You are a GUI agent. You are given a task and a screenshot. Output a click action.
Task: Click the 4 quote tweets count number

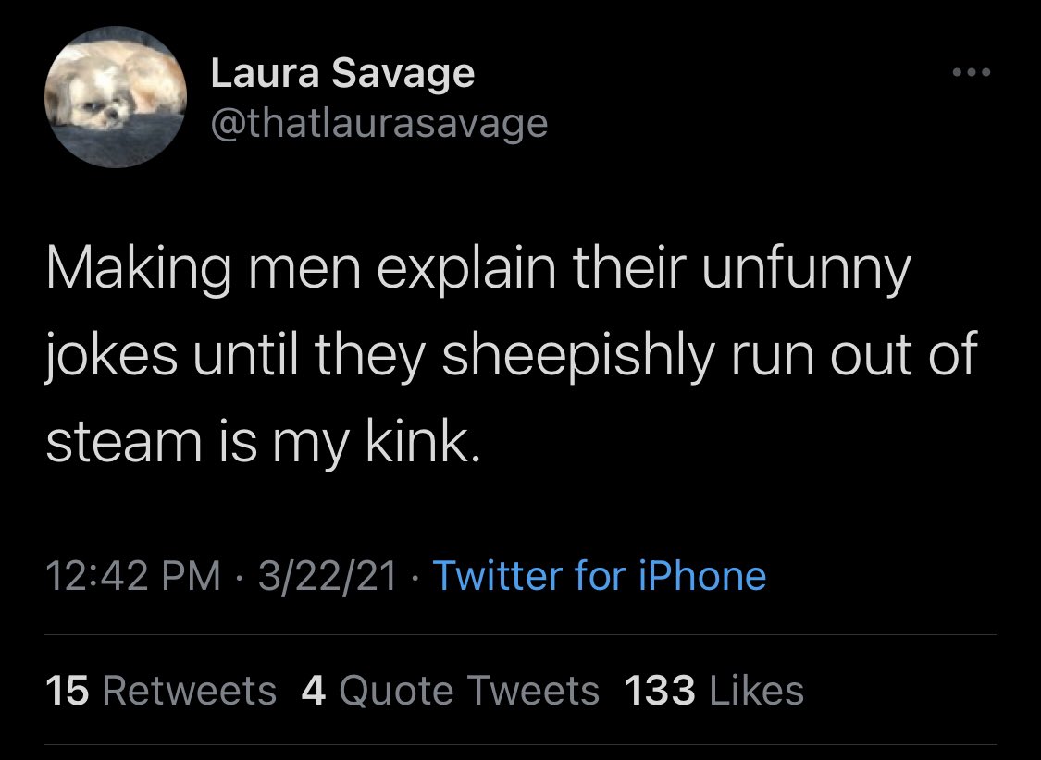[314, 691]
